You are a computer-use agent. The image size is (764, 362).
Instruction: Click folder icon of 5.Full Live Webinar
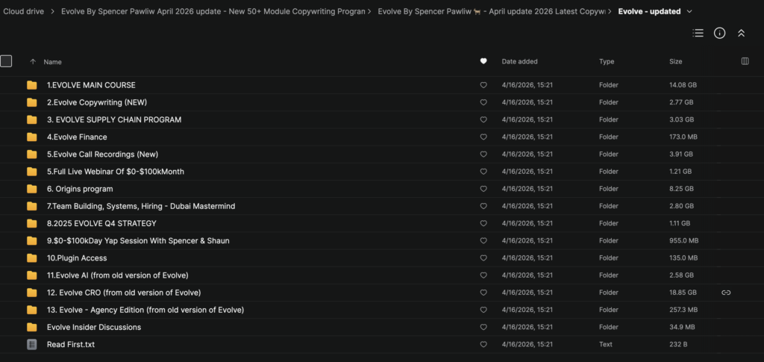point(31,172)
